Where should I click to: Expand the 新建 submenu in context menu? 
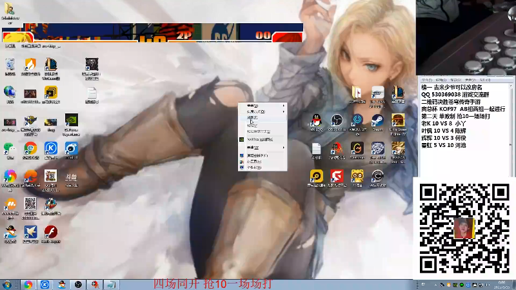coord(263,148)
